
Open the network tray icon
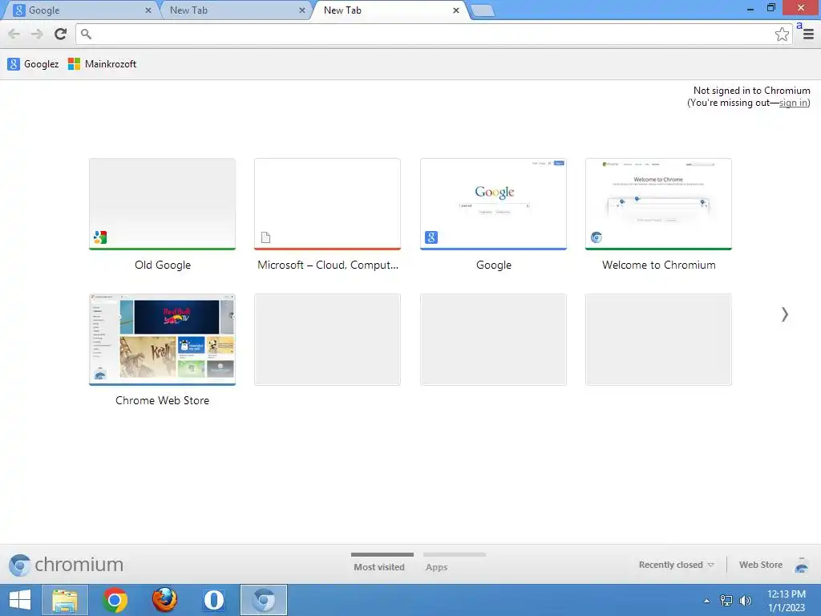726,600
